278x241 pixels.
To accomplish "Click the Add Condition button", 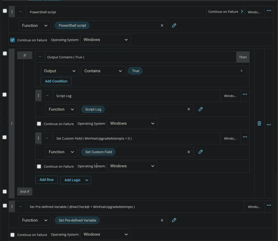I will click(56, 81).
